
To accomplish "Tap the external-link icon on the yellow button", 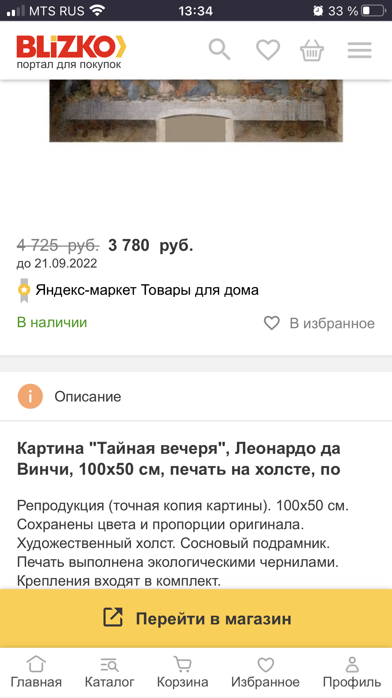I will (x=113, y=617).
